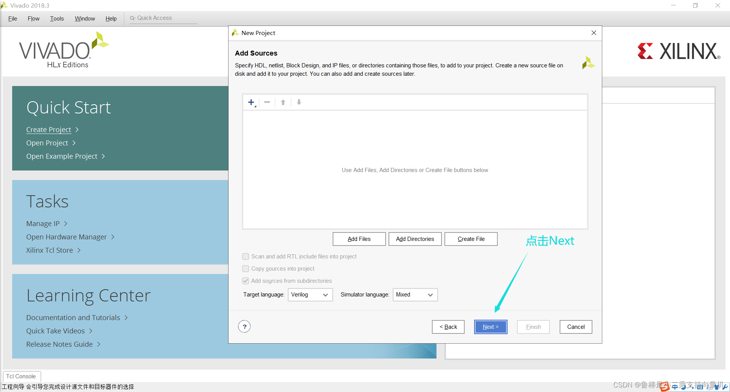Click the Move Down arrow icon

(299, 102)
